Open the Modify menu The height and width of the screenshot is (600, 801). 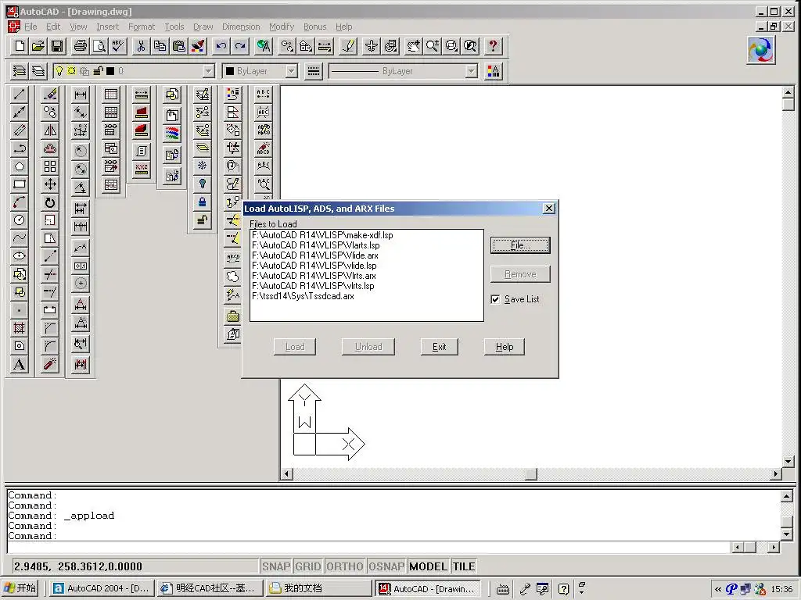[282, 27]
